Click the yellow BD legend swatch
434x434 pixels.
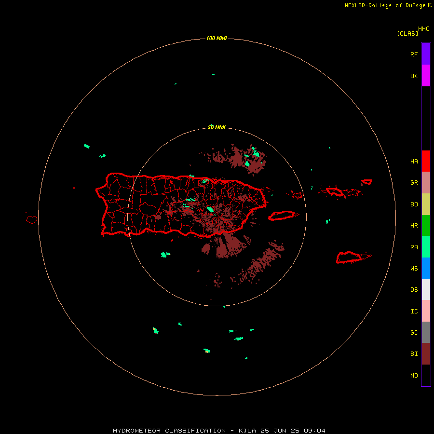[x=426, y=204]
